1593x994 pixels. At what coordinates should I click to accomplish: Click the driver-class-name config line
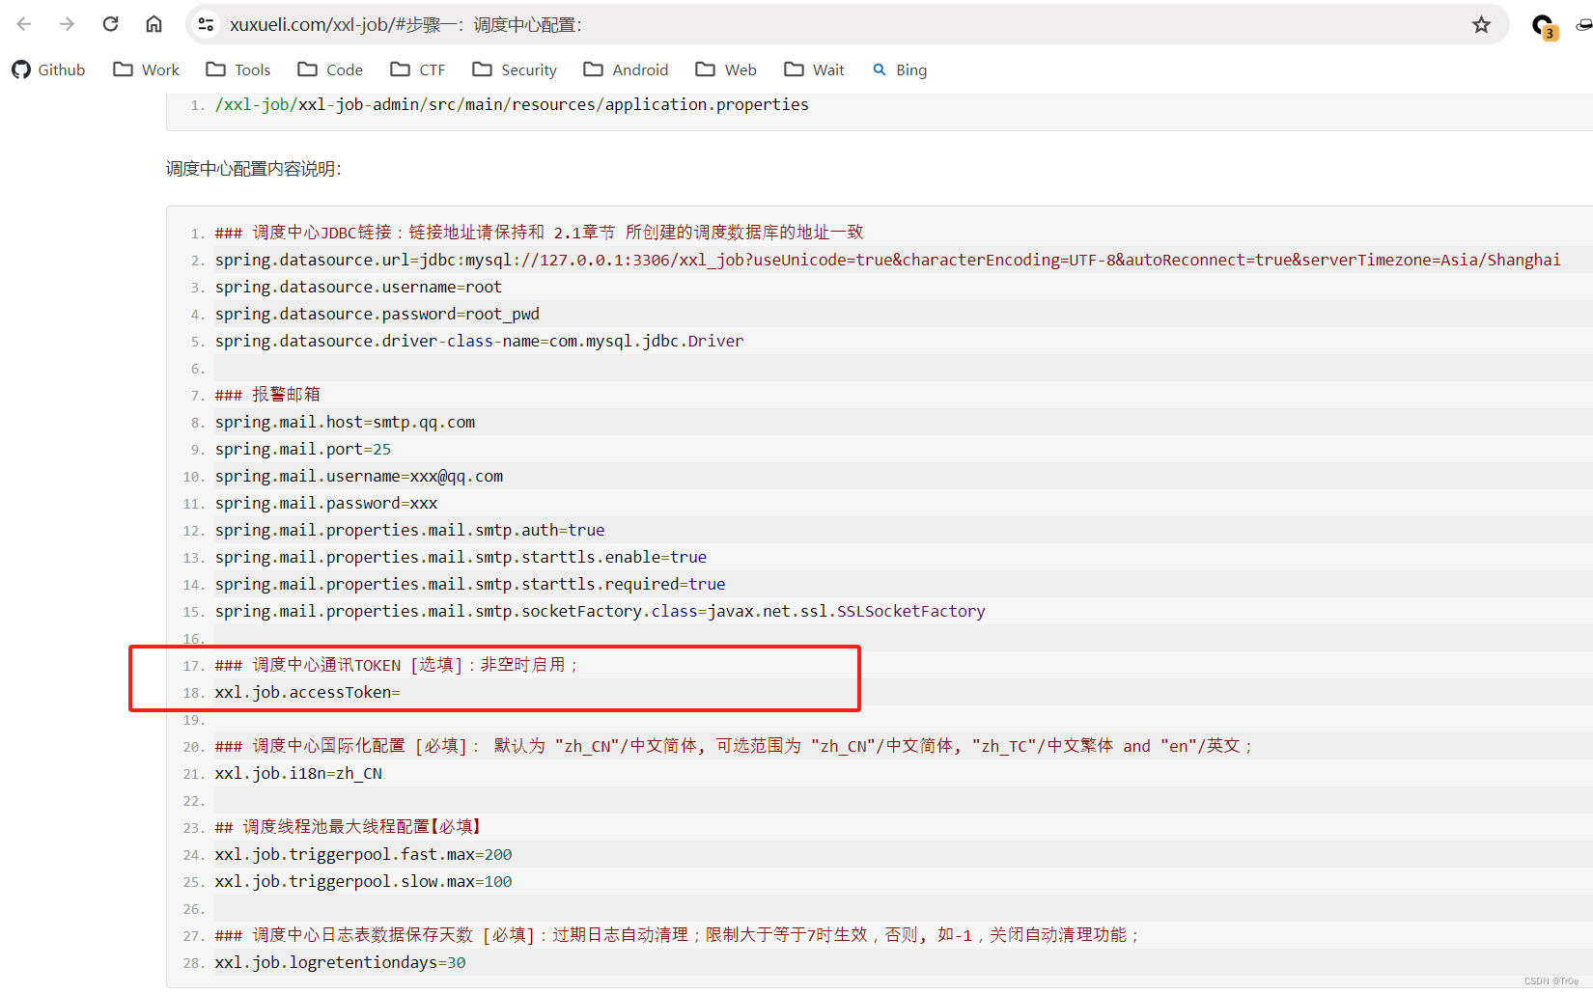coord(479,341)
